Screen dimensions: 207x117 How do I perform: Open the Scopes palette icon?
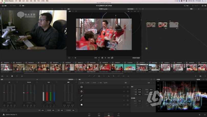[x=200, y=76]
